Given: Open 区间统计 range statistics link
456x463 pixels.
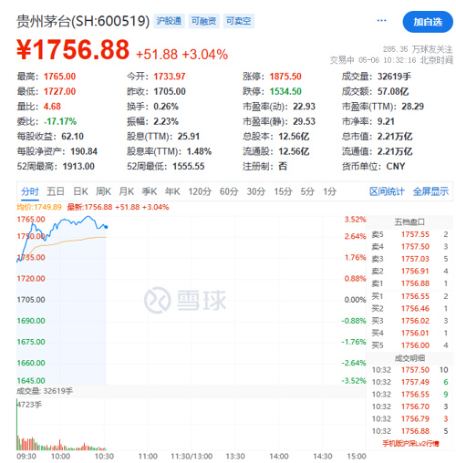Looking at the screenshot, I should point(387,191).
